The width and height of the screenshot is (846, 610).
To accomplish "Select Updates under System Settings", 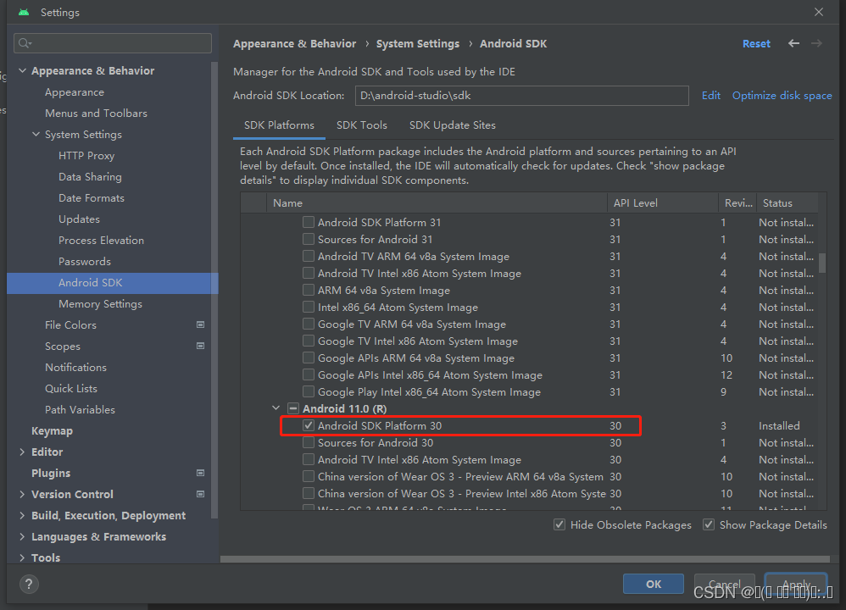I will click(79, 219).
